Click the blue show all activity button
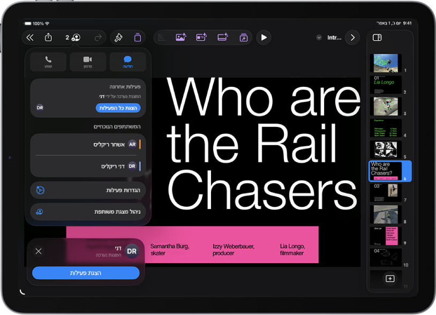 tap(118, 108)
